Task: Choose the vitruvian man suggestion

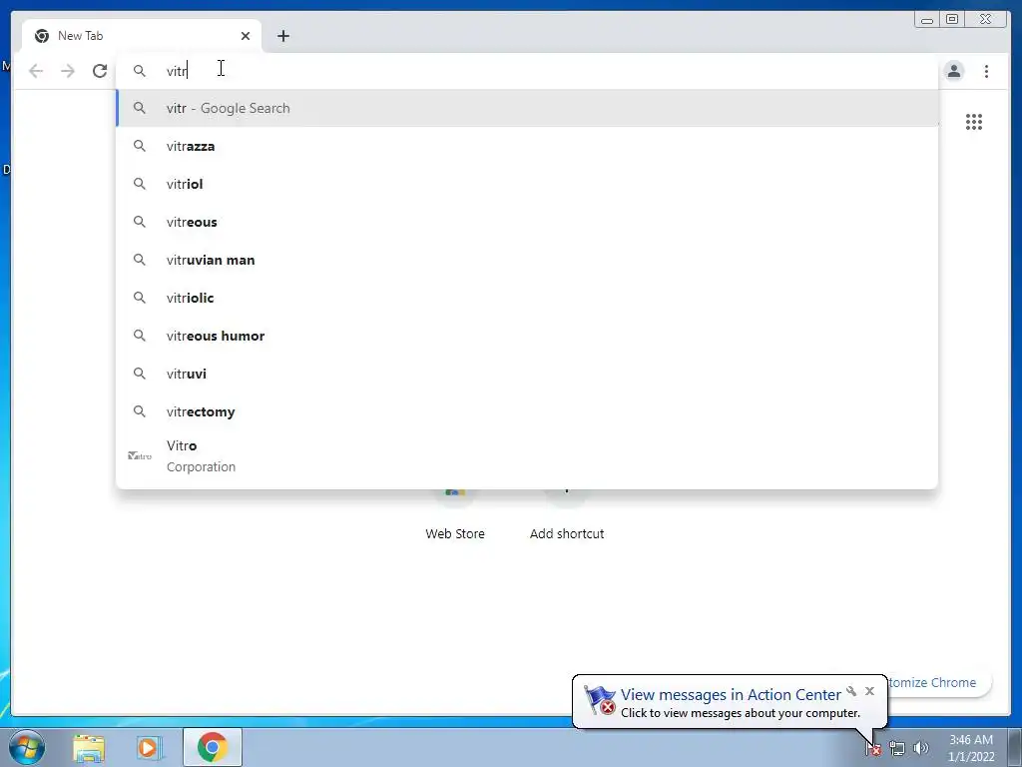Action: click(x=527, y=260)
